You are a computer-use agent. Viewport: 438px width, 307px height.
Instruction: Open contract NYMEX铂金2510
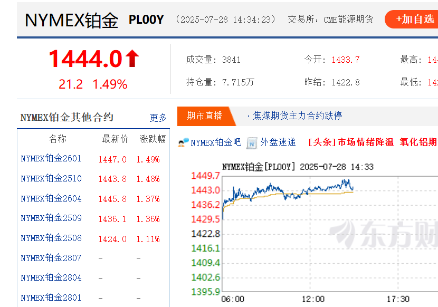coord(51,178)
